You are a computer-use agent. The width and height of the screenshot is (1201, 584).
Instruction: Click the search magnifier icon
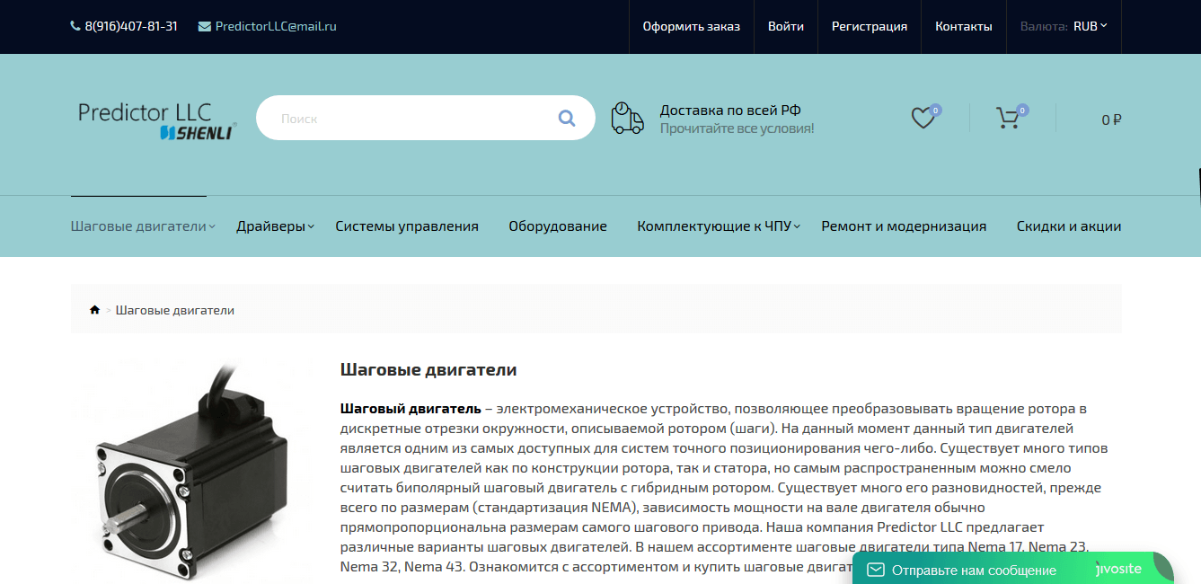click(x=566, y=118)
